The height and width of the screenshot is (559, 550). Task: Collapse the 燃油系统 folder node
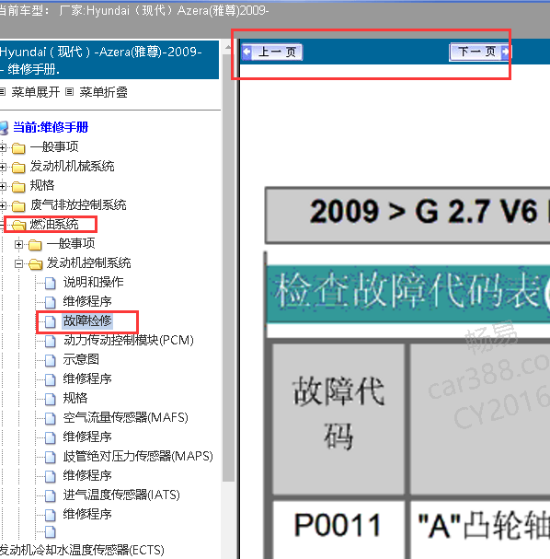pyautogui.click(x=2, y=225)
